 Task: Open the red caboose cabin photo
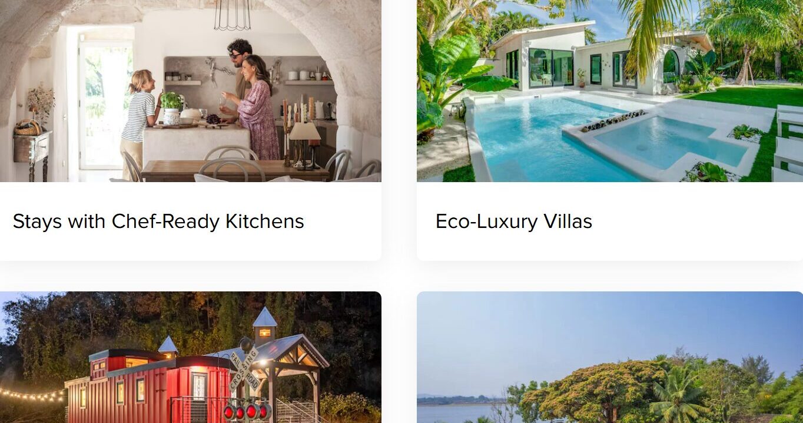click(190, 357)
